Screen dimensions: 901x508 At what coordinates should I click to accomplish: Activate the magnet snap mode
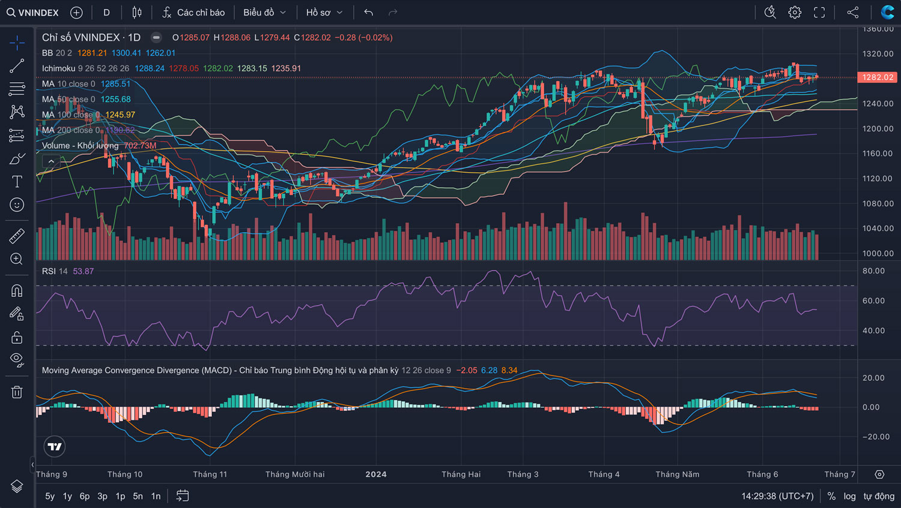tap(17, 291)
